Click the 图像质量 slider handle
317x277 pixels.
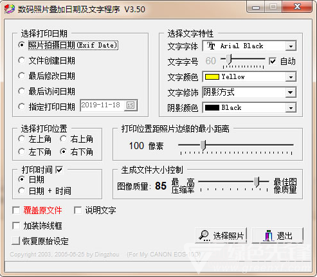point(257,182)
